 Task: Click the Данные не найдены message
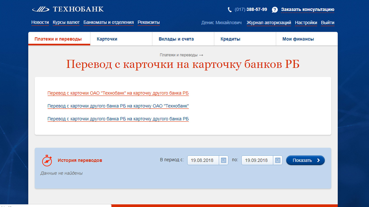click(62, 173)
